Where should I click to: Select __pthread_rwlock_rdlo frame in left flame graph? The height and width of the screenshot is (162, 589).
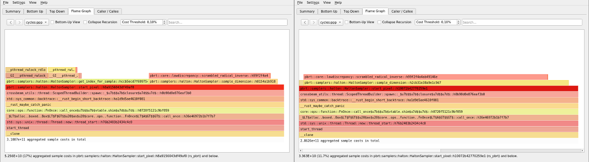tap(26, 70)
